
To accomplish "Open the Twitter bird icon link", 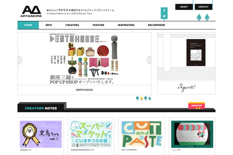I will (164, 16).
